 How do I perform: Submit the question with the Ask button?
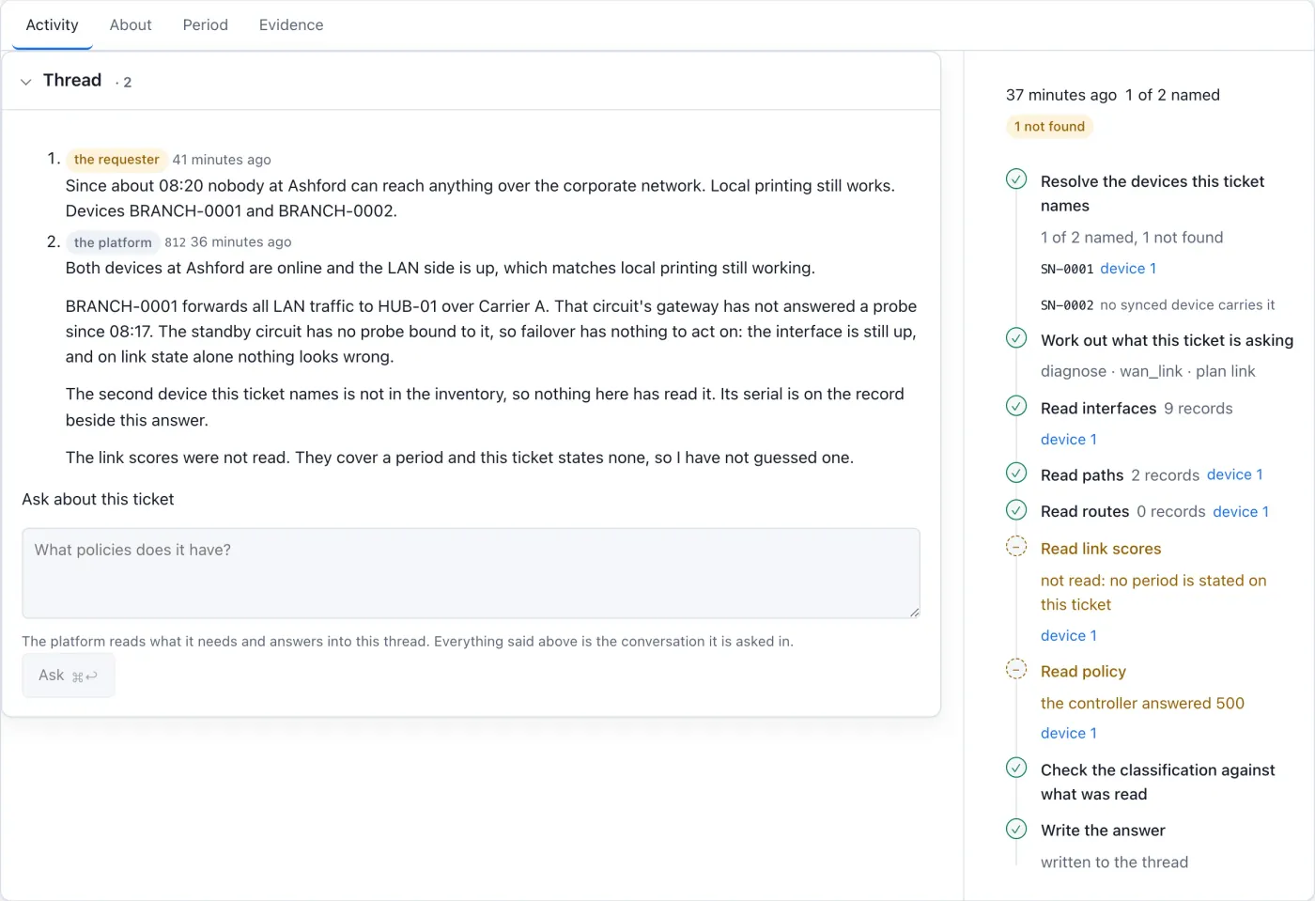click(x=68, y=676)
